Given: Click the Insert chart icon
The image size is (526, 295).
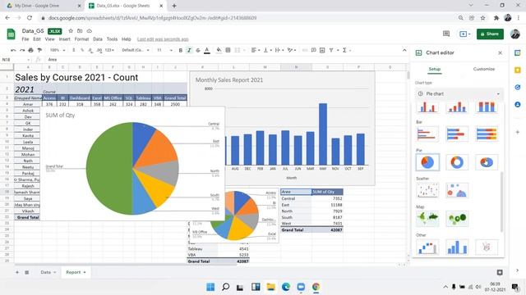Looking at the screenshot, I should 322,50.
